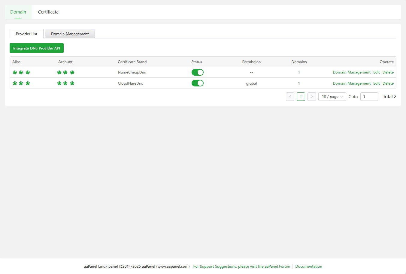The height and width of the screenshot is (274, 406).
Task: Turn off the CloudFlareDns status switch
Action: tap(197, 83)
